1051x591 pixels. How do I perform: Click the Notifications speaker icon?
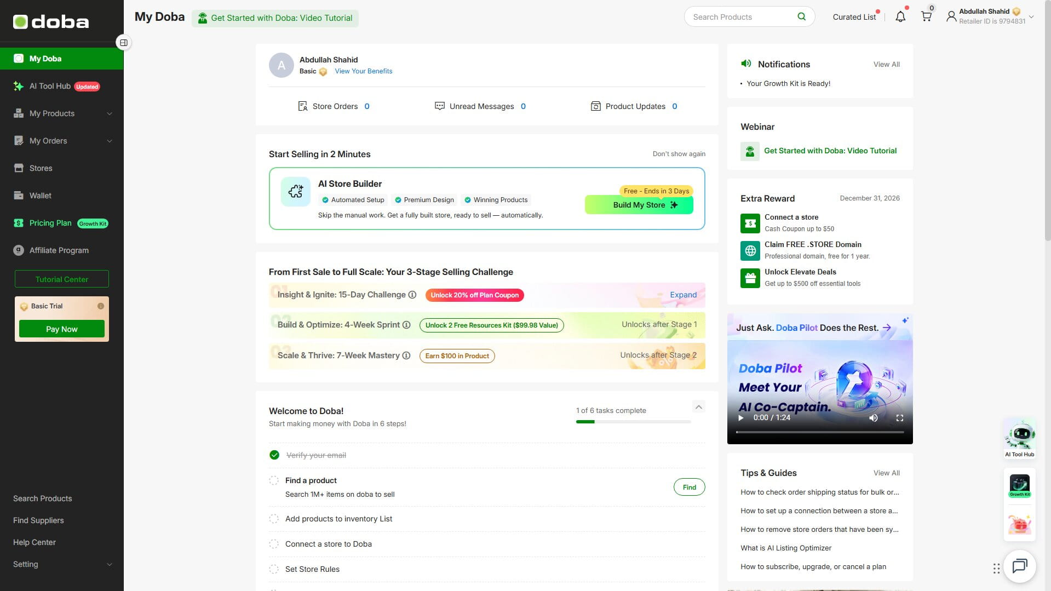(x=746, y=64)
